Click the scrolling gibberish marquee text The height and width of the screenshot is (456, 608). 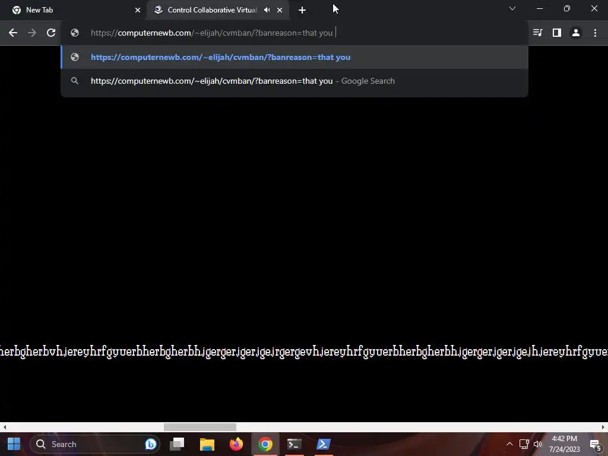click(304, 351)
